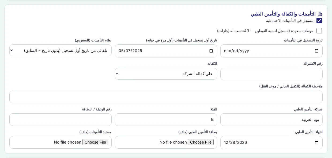This screenshot has width=332, height=158.
Task: Uncheck مسجل في التأمينات الاجتماعية checkbox
Action: coord(319,21)
